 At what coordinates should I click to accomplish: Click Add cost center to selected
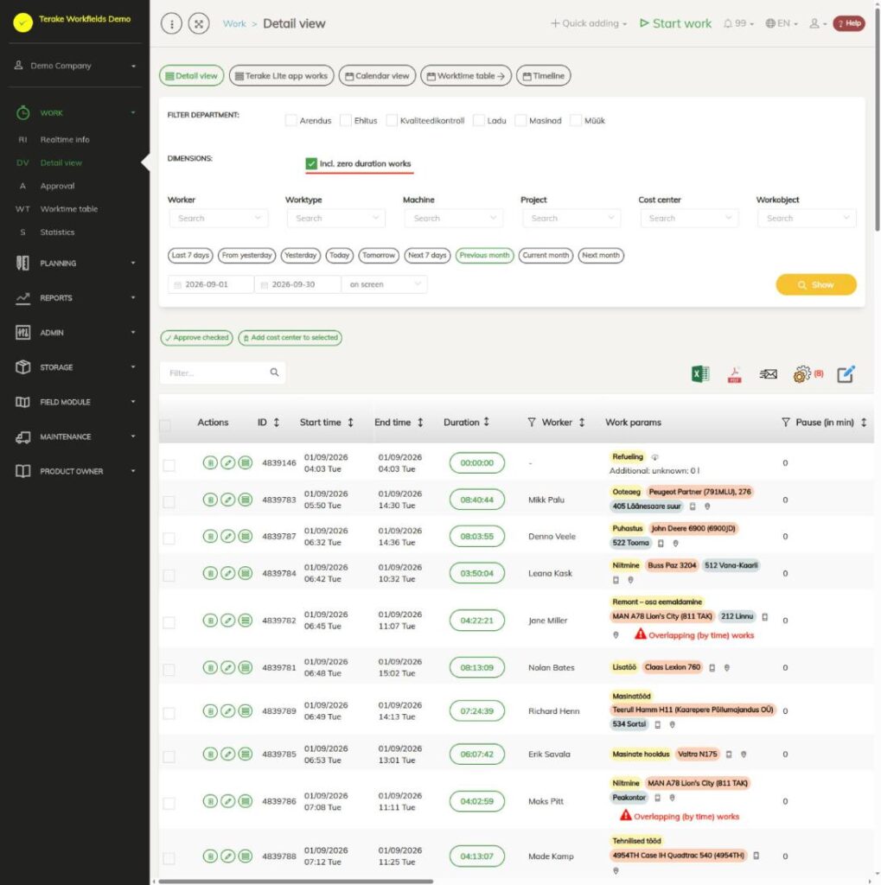290,338
